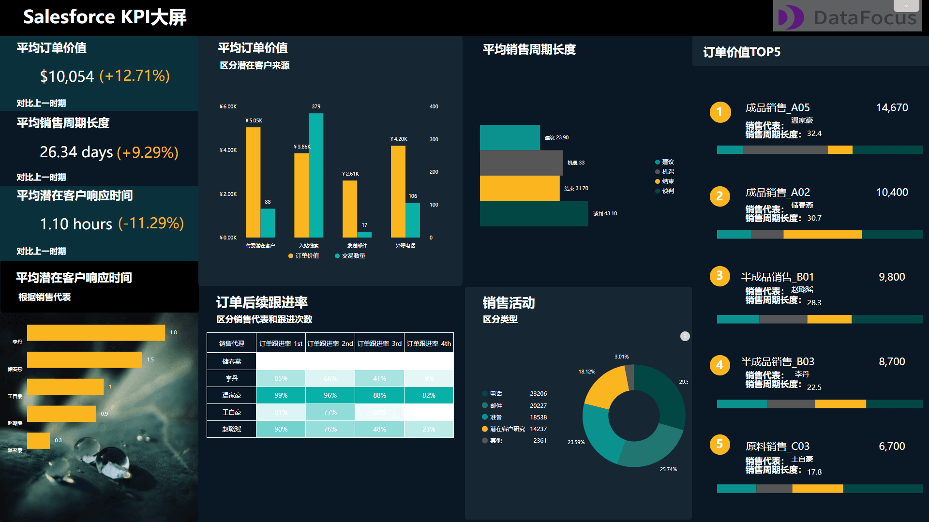This screenshot has height=522, width=929.
Task: Click 王自豪's response time bar valued 1
Action: [x=65, y=387]
